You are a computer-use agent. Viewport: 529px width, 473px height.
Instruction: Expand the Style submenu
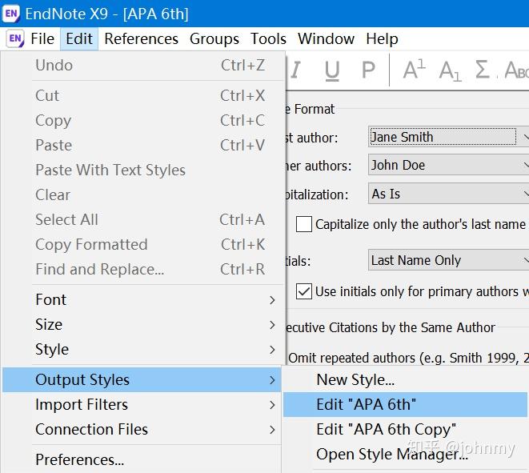[142, 349]
